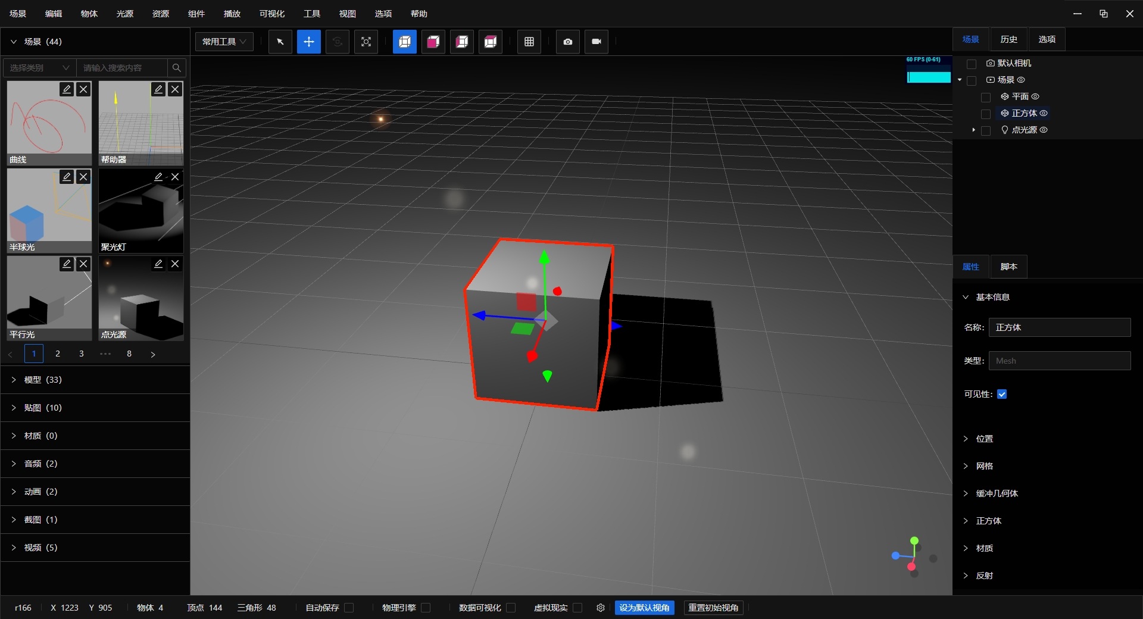Click the 重置初始视角 button
Screen dimensions: 1143x619
point(713,608)
